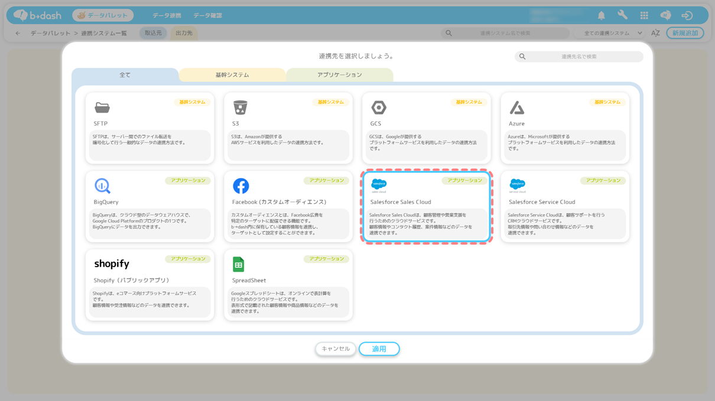Viewport: 715px width, 401px height.
Task: Select the Facebook logo icon
Action: coord(240,186)
